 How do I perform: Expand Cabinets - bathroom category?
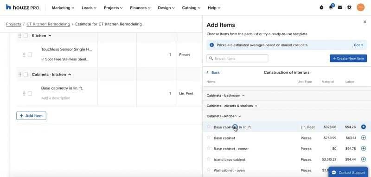click(x=243, y=96)
